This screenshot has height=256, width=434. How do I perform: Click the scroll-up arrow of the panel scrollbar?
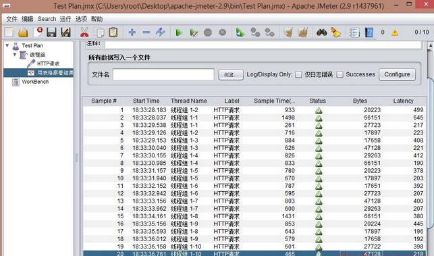430,45
